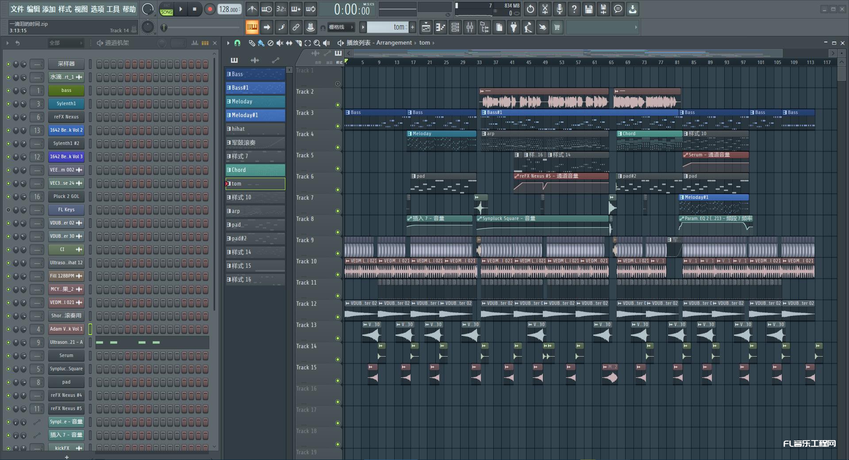
Task: Open the 栅格线 snap dropdown
Action: coord(341,27)
